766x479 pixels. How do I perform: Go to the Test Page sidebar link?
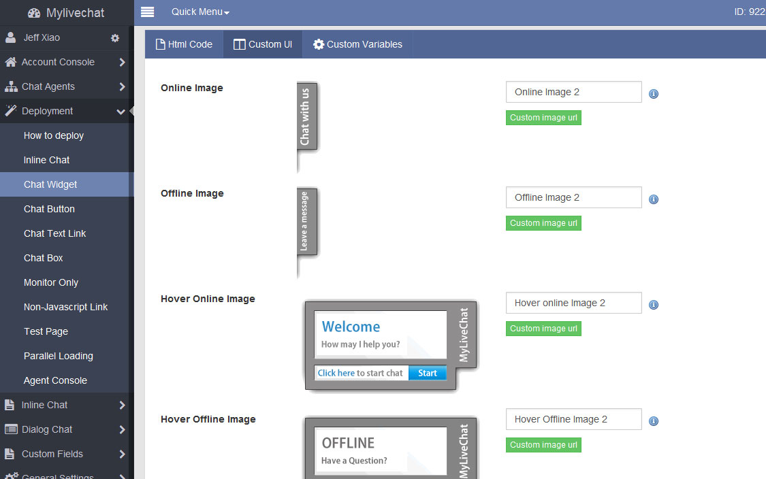coord(46,331)
